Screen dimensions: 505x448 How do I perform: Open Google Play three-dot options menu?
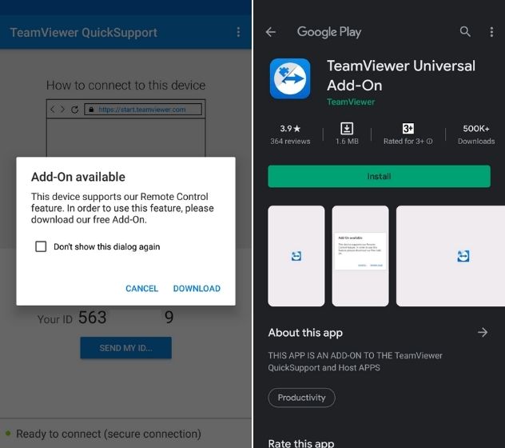[x=491, y=32]
